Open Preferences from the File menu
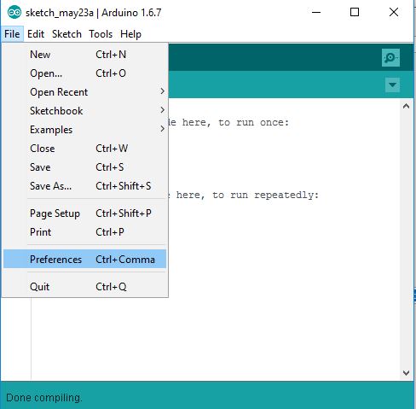This screenshot has height=409, width=416. pos(84,259)
